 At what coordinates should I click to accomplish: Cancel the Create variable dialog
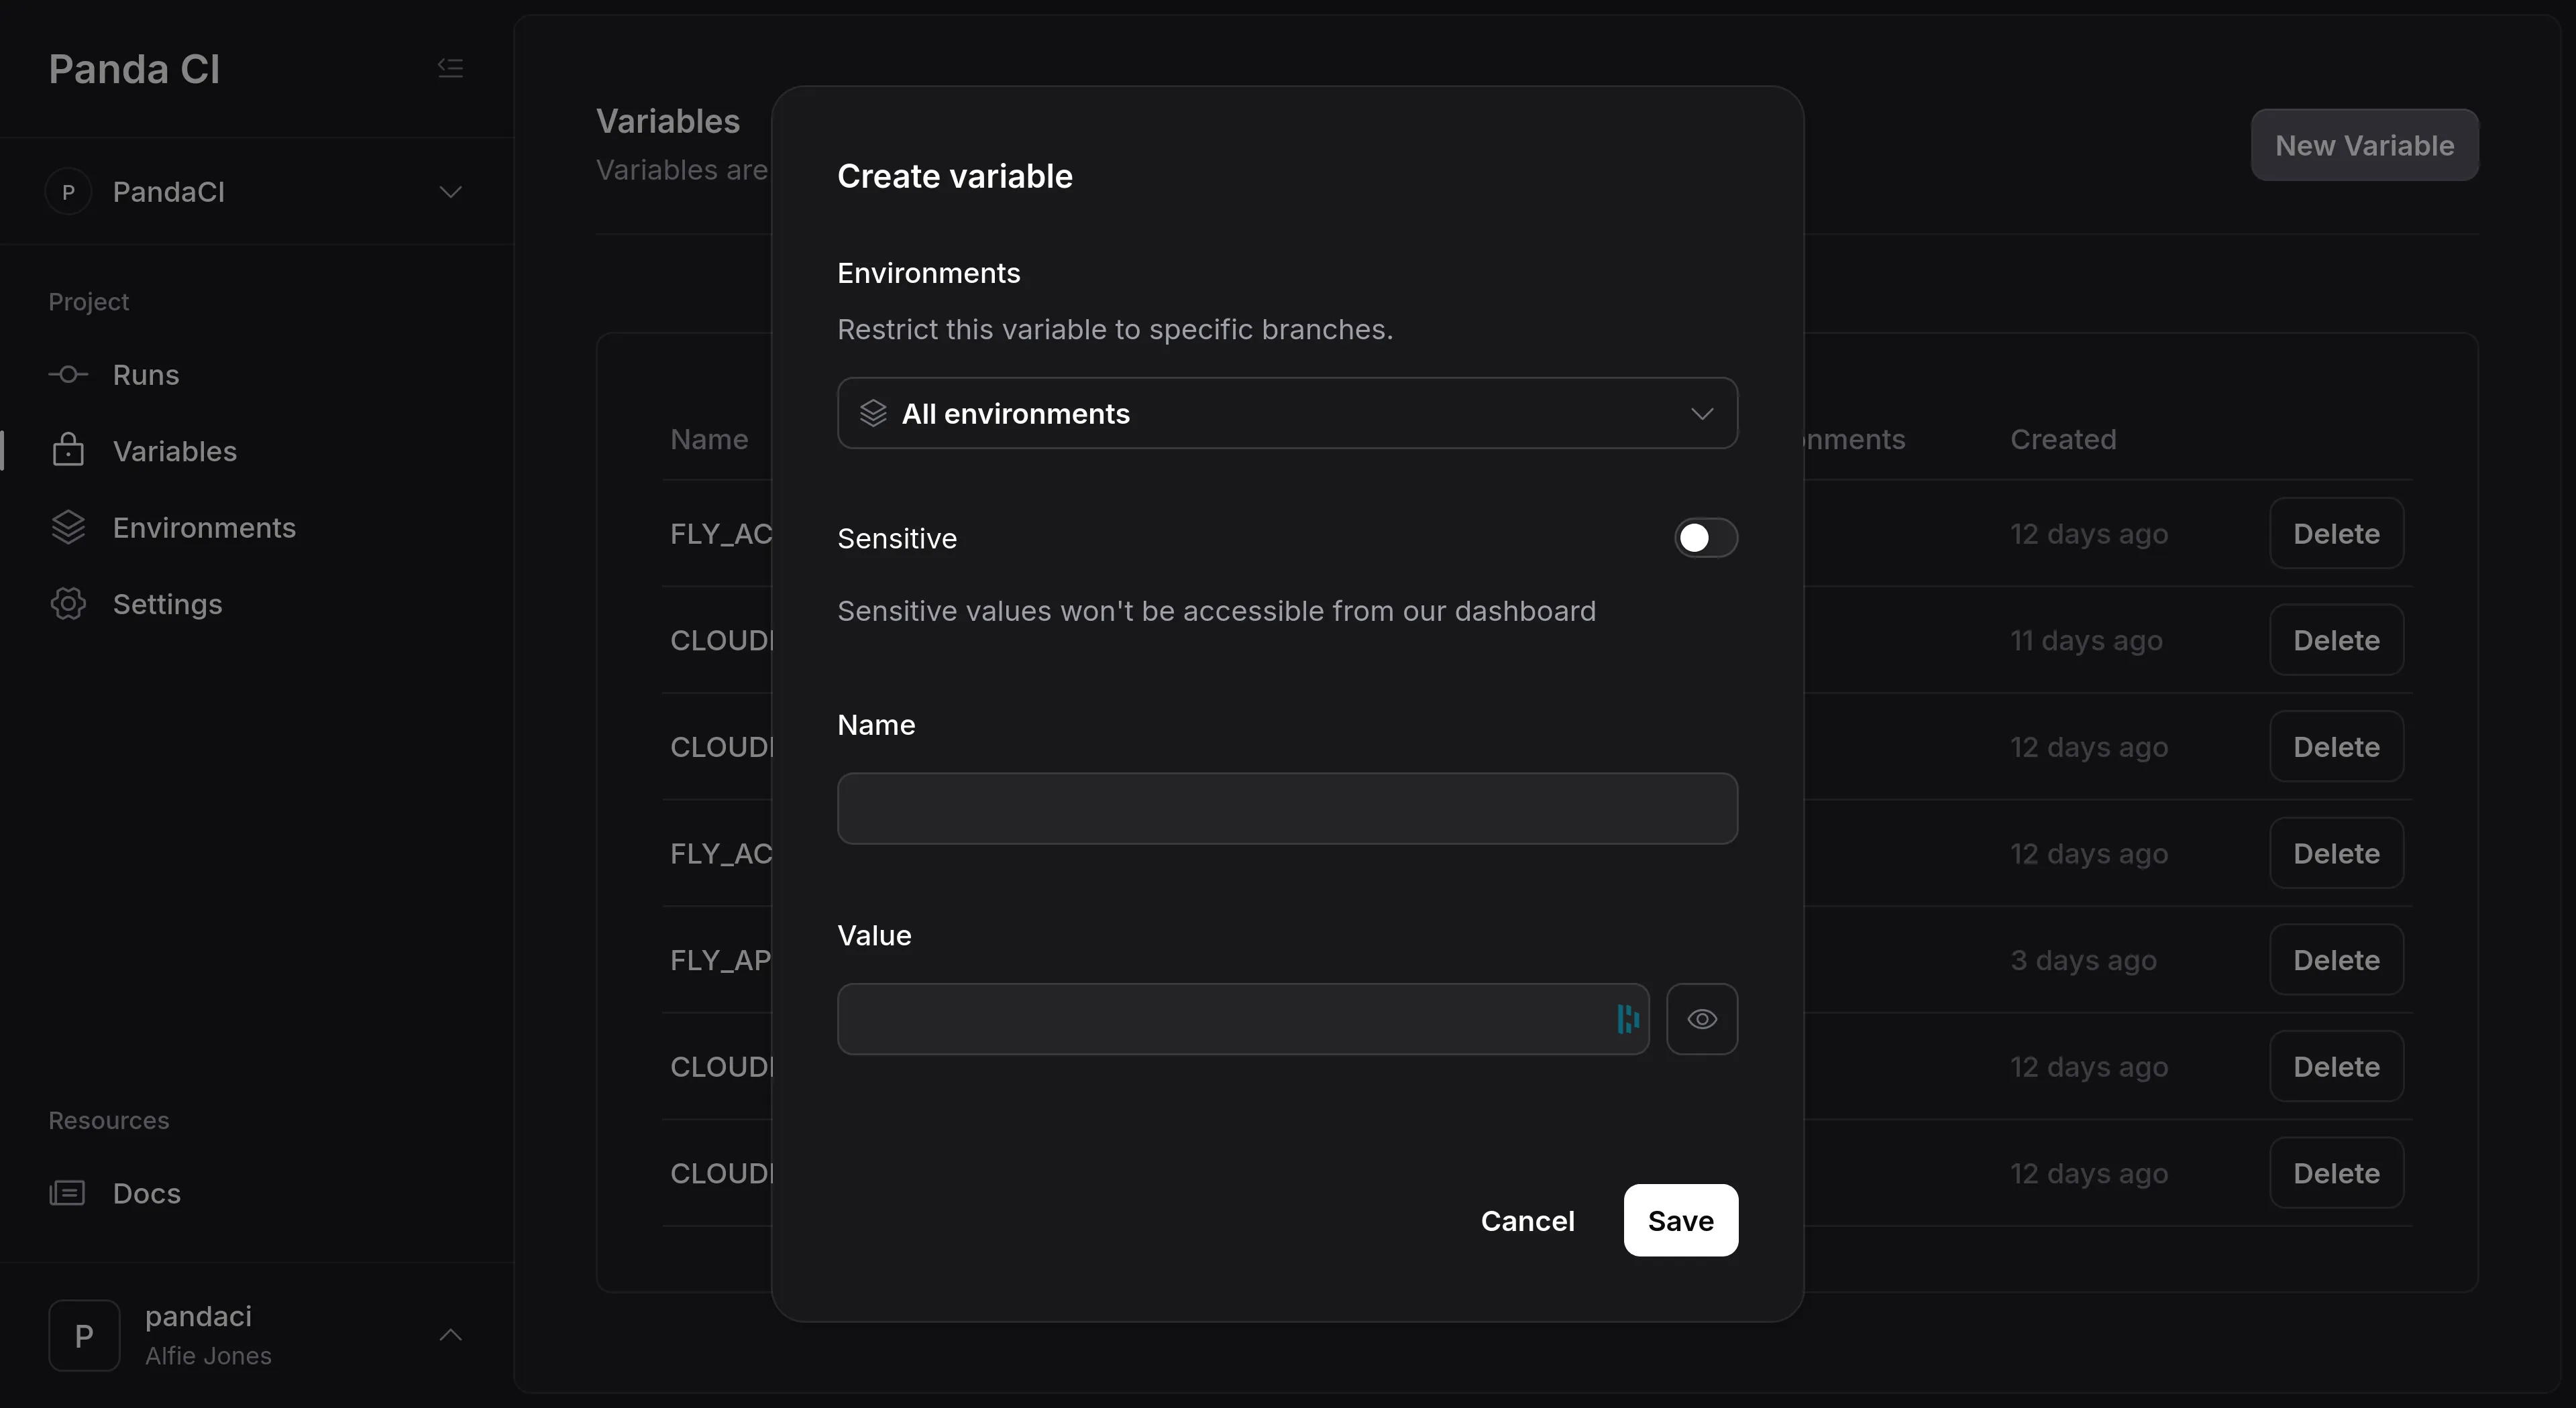tap(1527, 1220)
